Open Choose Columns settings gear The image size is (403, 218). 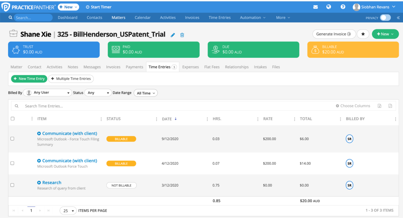(338, 106)
